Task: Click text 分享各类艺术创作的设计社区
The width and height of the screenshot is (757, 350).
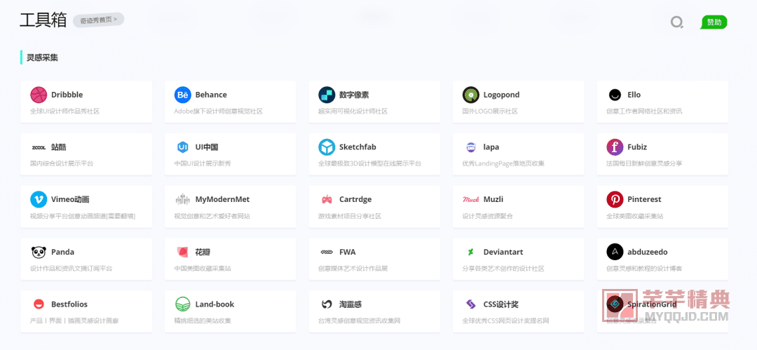Action: click(x=503, y=269)
